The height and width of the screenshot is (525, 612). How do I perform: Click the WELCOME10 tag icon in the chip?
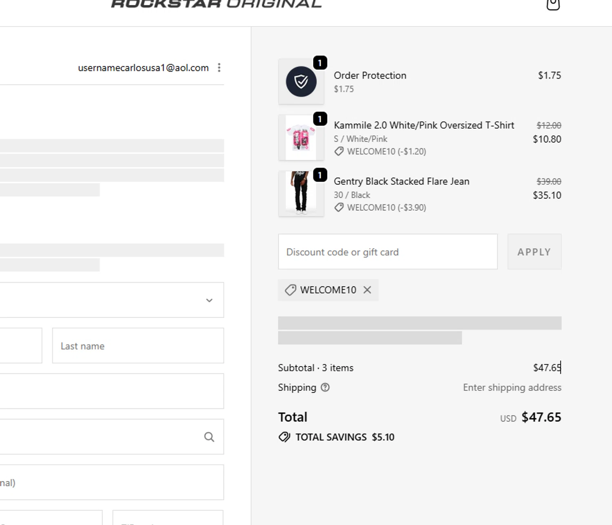tap(290, 290)
